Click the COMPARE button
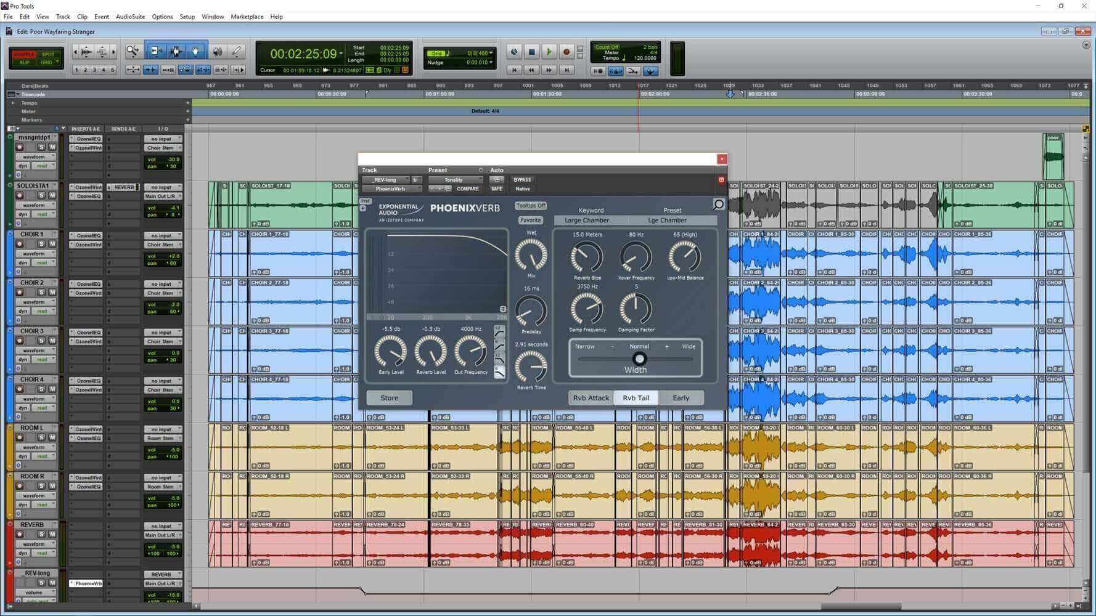This screenshot has height=616, width=1096. tap(467, 189)
